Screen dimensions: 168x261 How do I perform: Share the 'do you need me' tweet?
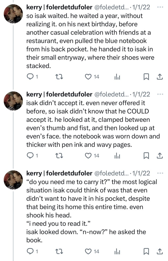pyautogui.click(x=160, y=251)
